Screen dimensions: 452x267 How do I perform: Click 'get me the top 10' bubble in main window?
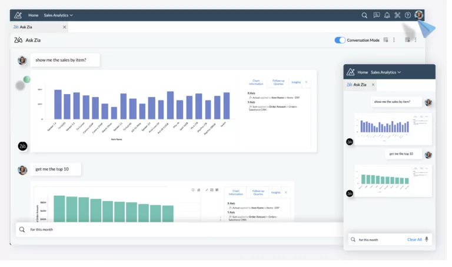coord(56,169)
